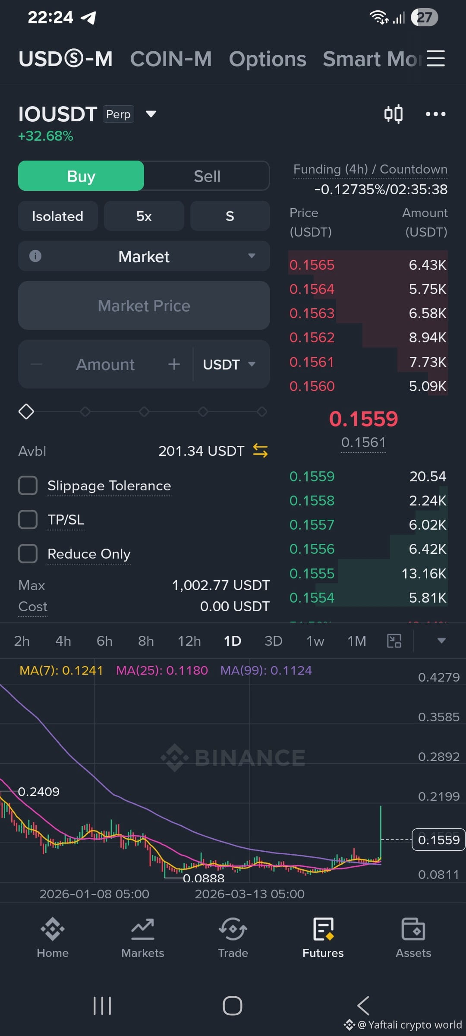Set amount slider to 75% marker
The width and height of the screenshot is (466, 1036).
[203, 411]
